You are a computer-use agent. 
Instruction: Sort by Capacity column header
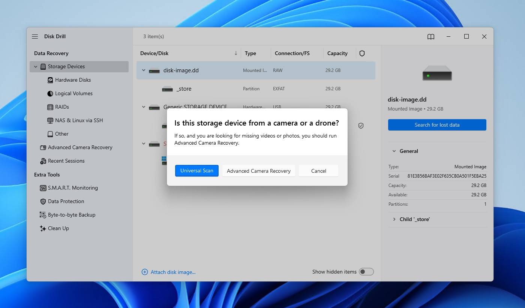coord(337,54)
